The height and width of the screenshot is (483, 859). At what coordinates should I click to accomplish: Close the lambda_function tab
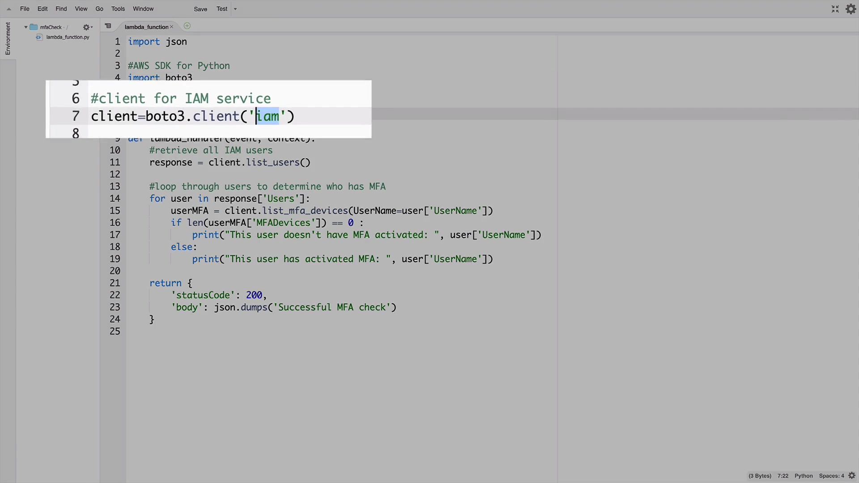click(171, 27)
